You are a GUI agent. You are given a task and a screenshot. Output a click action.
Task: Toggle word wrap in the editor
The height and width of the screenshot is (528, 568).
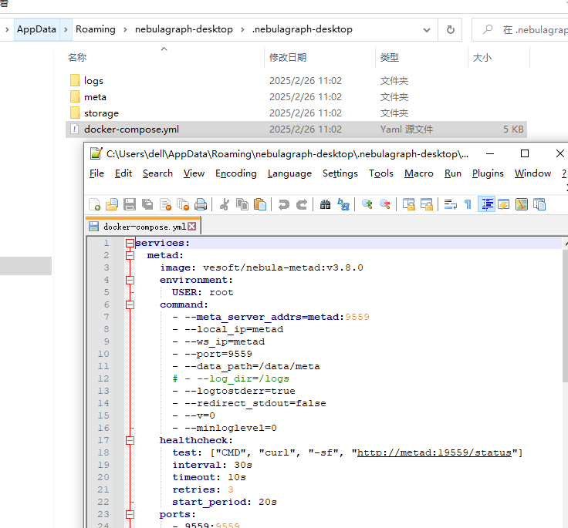click(x=450, y=204)
